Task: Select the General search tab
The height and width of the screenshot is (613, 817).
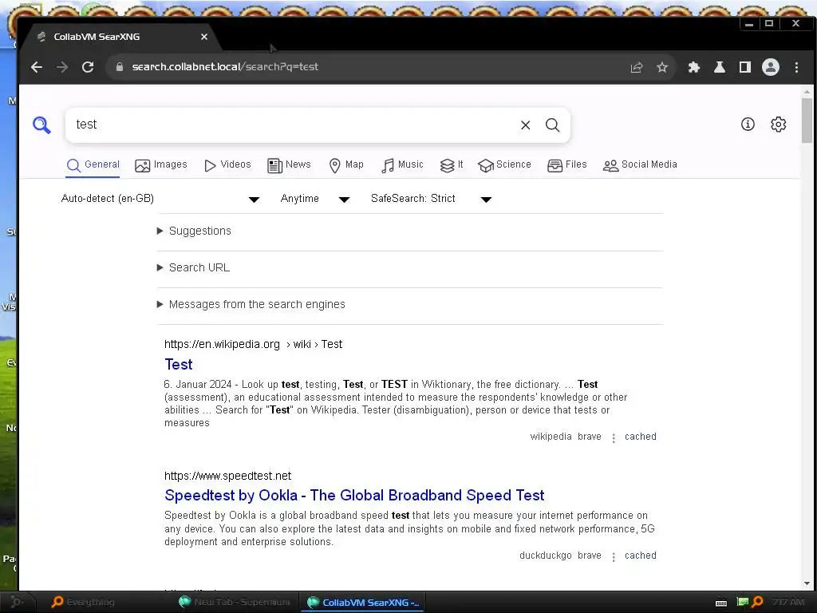Action: 93,164
